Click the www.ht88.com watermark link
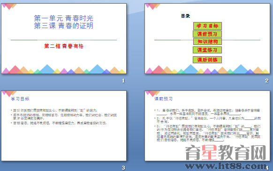The height and width of the screenshot is (171, 273). [x=226, y=166]
